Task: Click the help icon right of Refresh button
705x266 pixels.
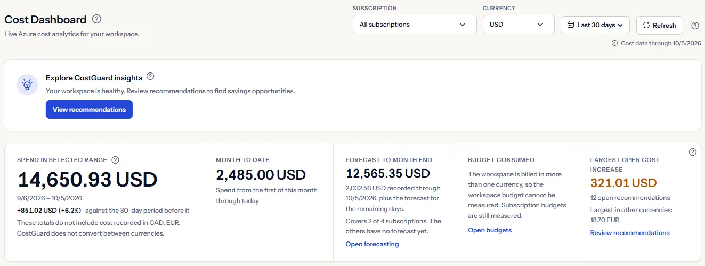Action: [695, 26]
